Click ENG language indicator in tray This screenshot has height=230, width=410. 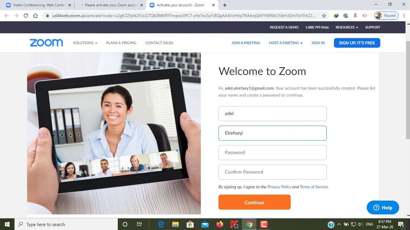pos(369,224)
